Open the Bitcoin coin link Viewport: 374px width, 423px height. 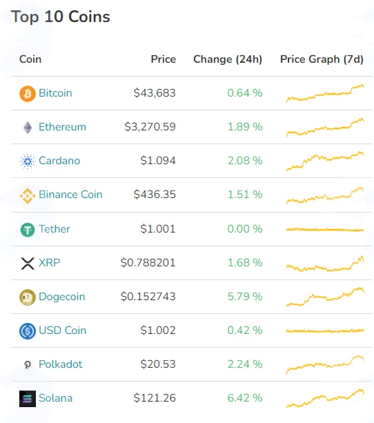pos(55,93)
